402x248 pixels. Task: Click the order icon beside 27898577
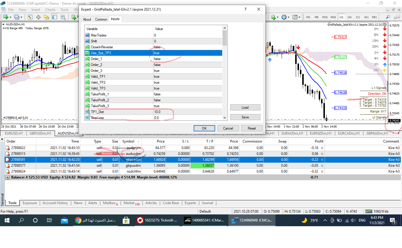[8, 166]
